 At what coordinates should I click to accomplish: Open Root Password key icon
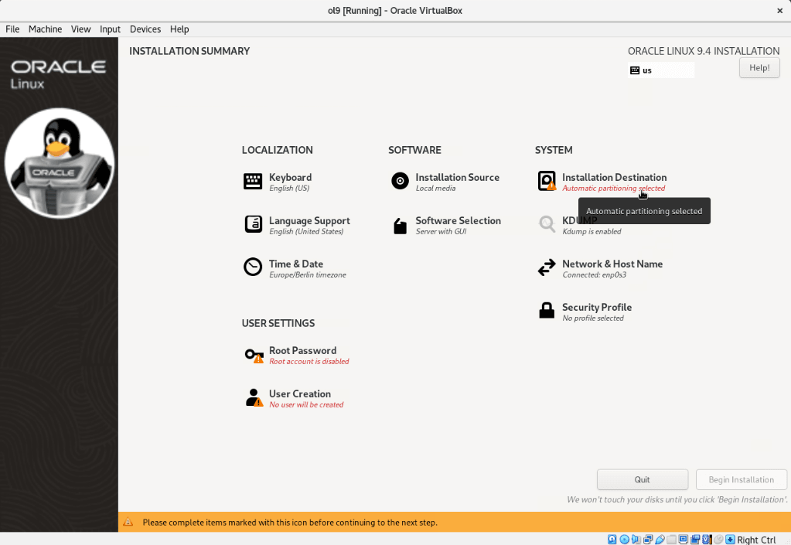point(254,356)
